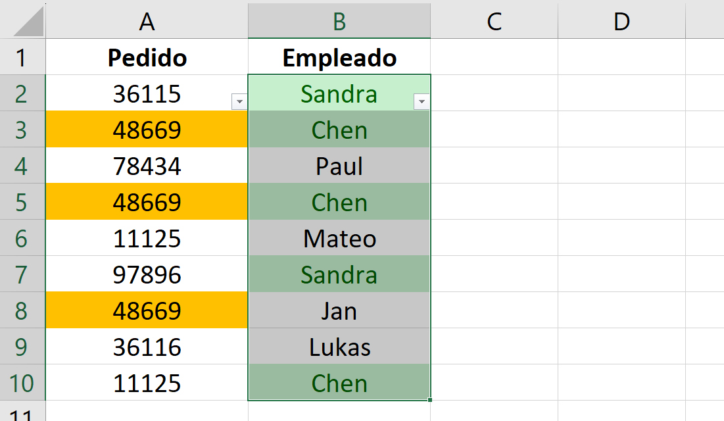
Task: Click the Pedido header cell
Action: pyautogui.click(x=147, y=57)
